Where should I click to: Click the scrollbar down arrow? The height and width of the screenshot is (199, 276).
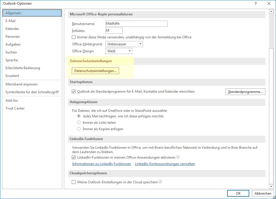tap(271, 186)
